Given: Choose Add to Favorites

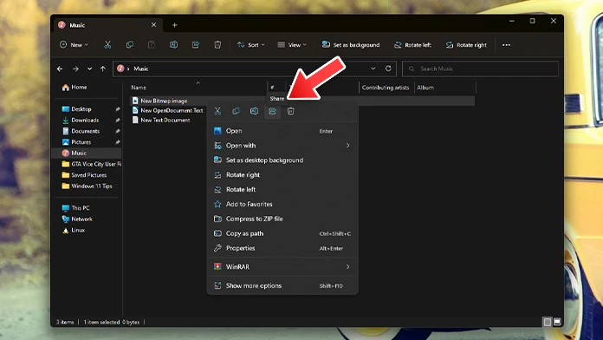Looking at the screenshot, I should [282, 204].
